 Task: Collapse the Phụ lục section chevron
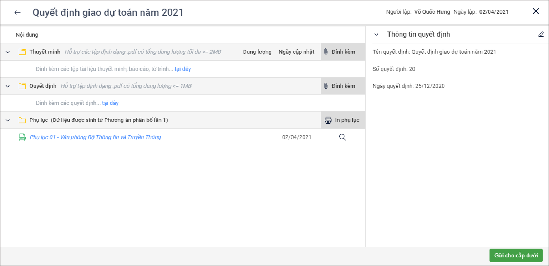[8, 120]
